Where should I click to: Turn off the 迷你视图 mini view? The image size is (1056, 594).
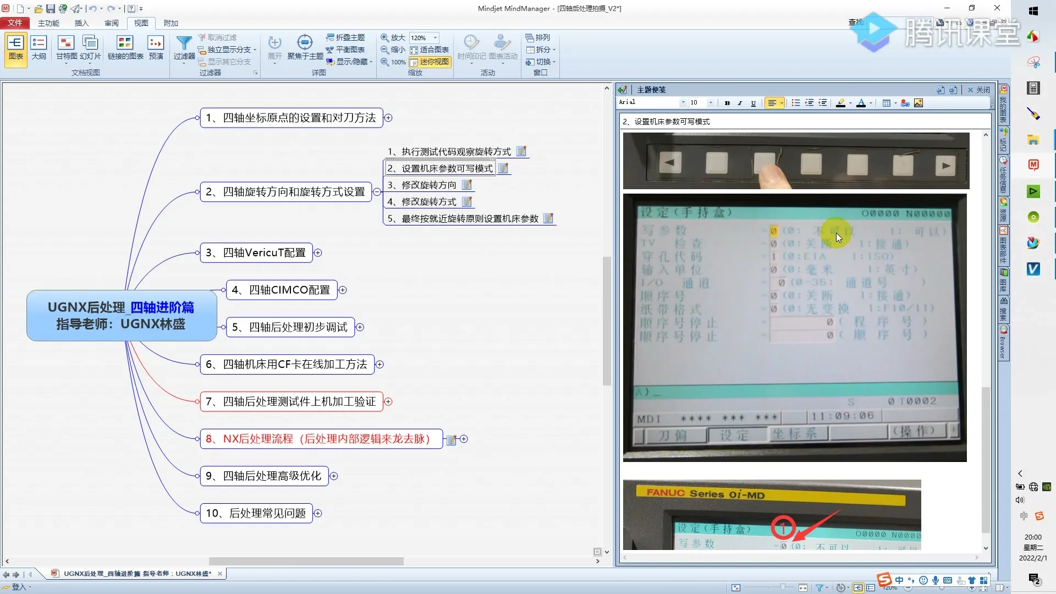pyautogui.click(x=431, y=62)
